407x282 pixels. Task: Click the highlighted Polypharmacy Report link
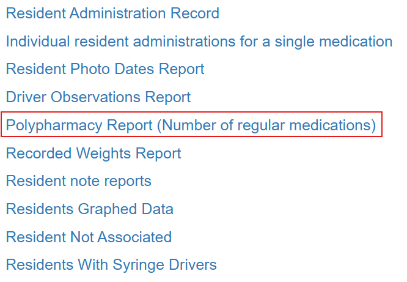click(x=191, y=125)
